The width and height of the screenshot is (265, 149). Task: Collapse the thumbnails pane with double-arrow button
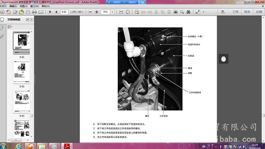tap(28, 19)
